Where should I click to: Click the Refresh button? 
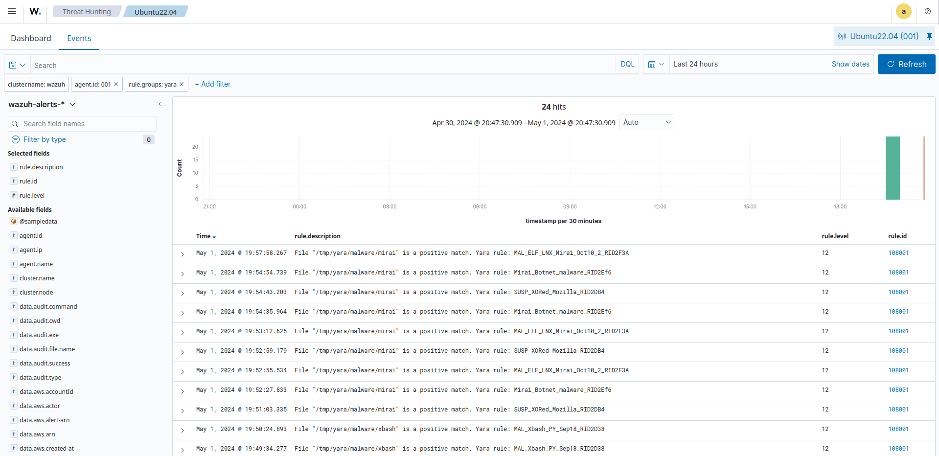[906, 64]
